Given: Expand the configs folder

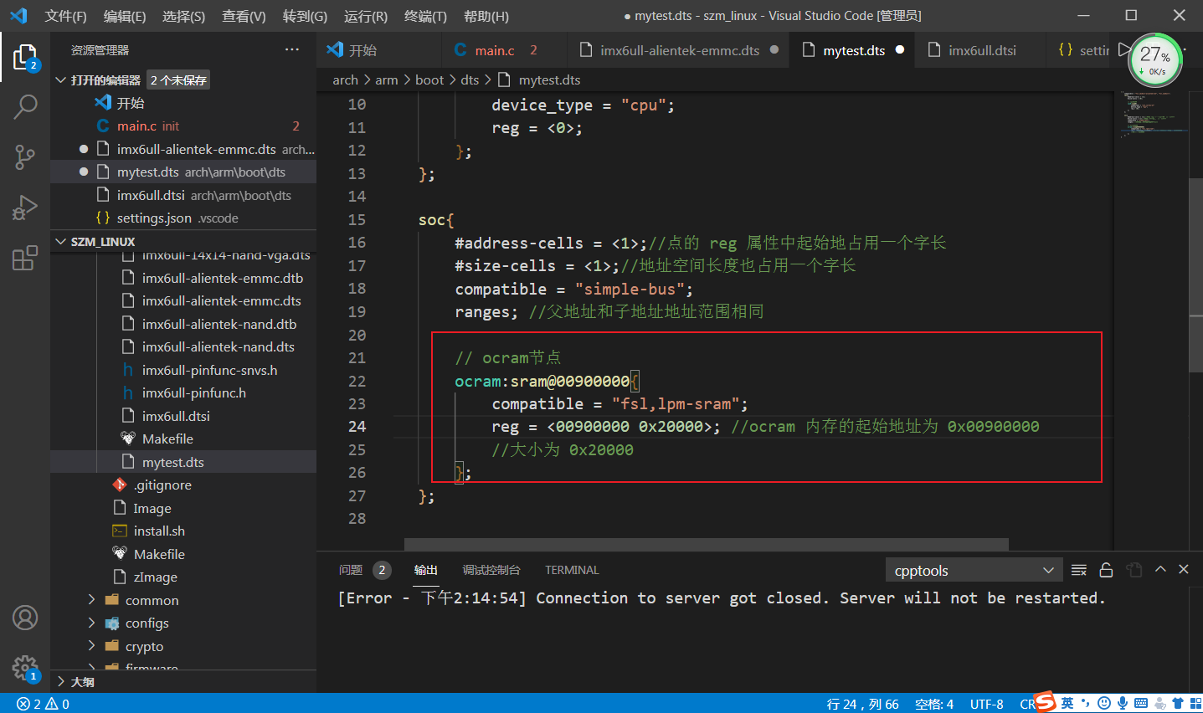Looking at the screenshot, I should [x=92, y=623].
